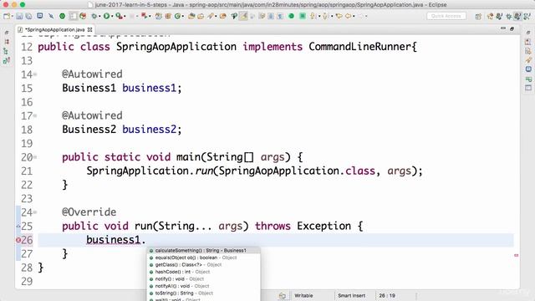Click the business1 field name on line 15

point(149,88)
